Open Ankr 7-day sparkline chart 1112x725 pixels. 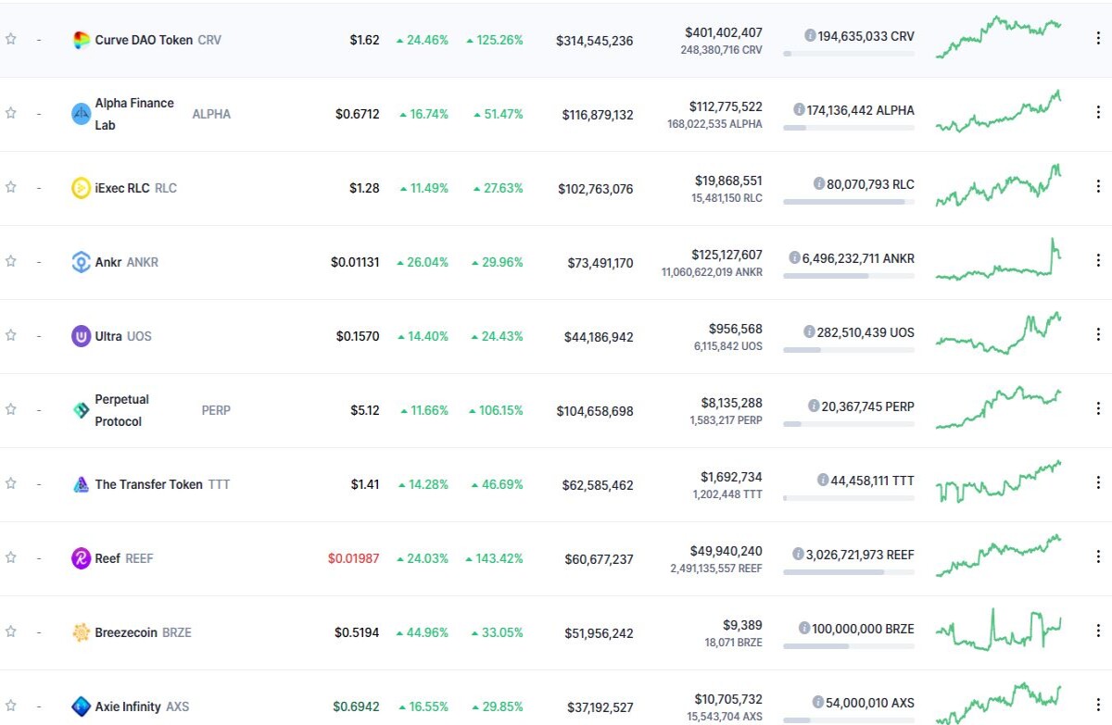point(998,259)
